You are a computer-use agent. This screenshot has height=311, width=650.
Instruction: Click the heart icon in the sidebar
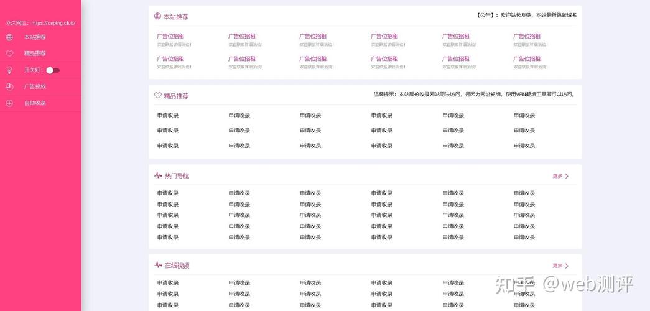[9, 53]
